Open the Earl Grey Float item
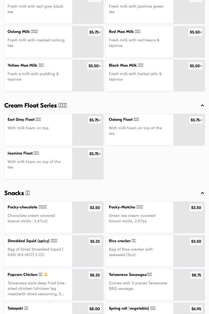The height and width of the screenshot is (314, 209). coord(38,130)
